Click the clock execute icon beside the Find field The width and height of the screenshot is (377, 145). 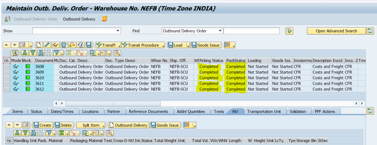point(289,31)
